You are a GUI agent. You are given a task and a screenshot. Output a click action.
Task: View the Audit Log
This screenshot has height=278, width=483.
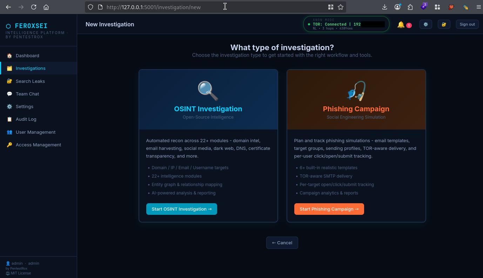(x=38, y=119)
